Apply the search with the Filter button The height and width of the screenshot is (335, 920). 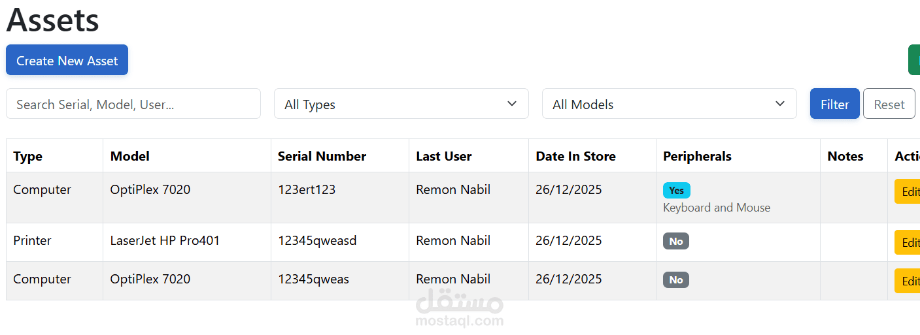[834, 104]
